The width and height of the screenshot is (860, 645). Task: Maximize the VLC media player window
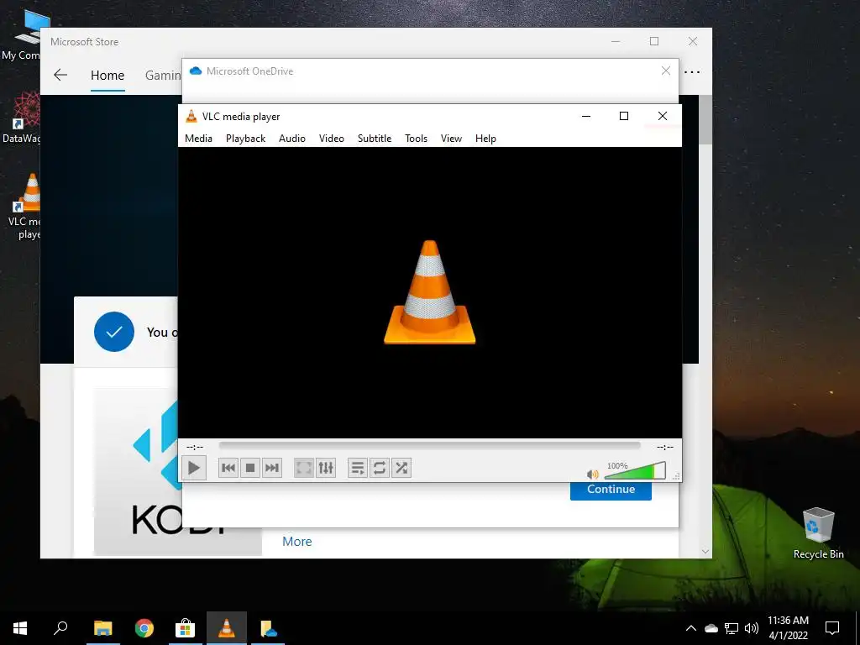(624, 116)
